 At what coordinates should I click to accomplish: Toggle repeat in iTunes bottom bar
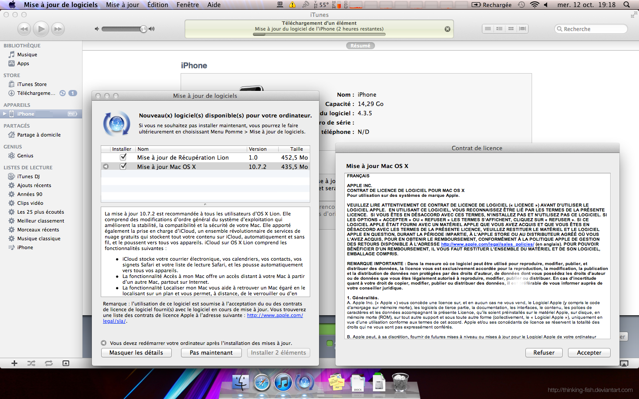point(48,363)
